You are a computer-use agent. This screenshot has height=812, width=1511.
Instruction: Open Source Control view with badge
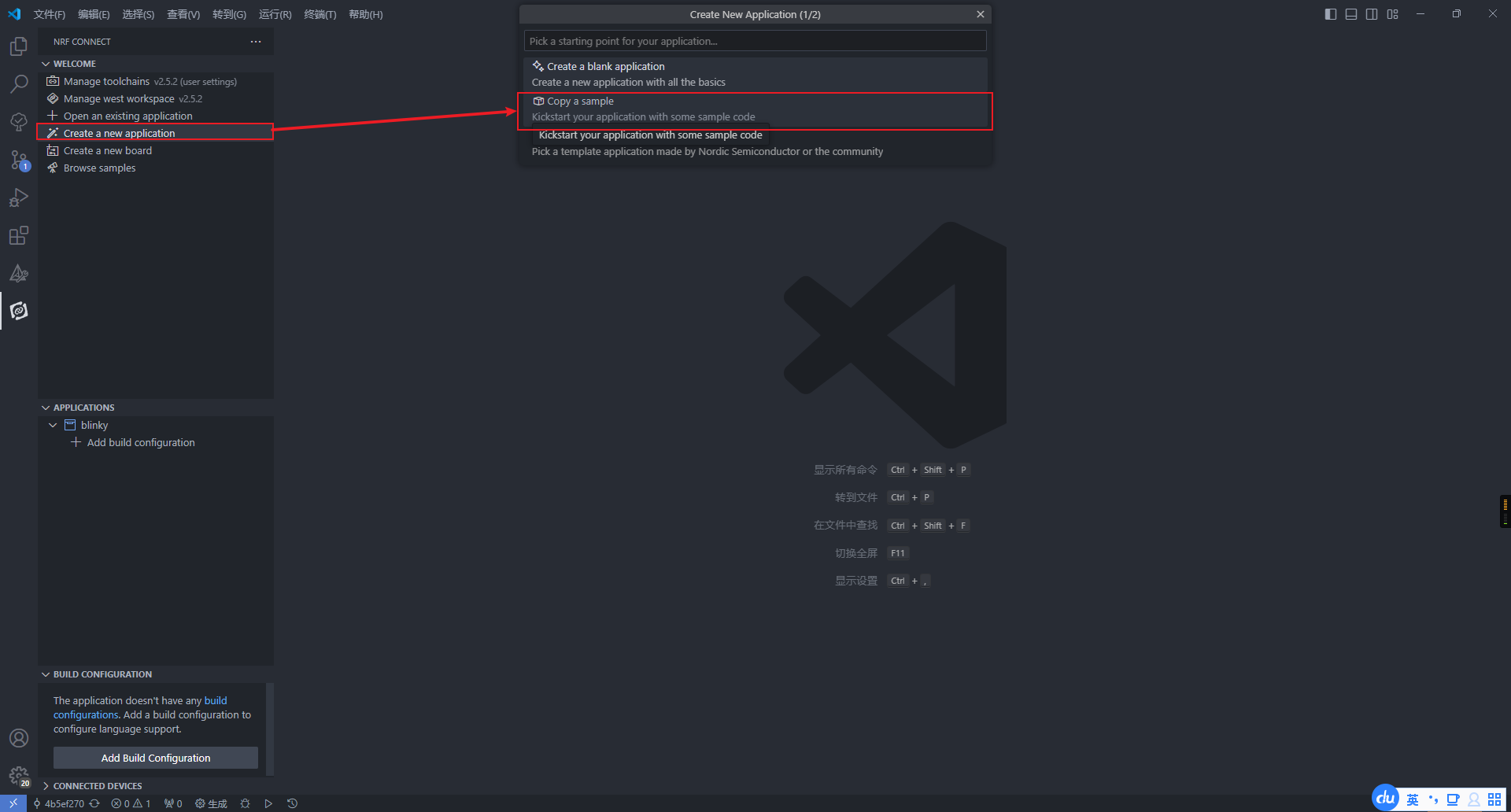coord(19,160)
